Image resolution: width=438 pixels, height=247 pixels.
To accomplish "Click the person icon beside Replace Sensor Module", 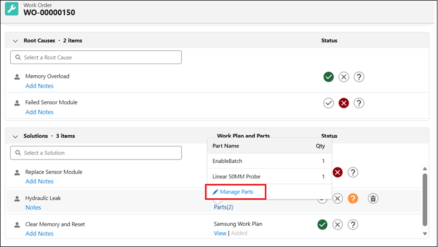I will point(17,172).
